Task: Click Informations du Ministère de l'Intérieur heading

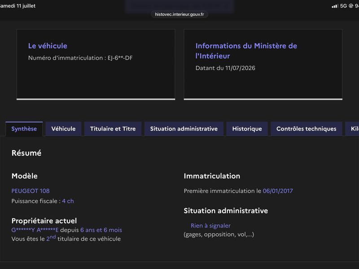Action: click(x=246, y=51)
